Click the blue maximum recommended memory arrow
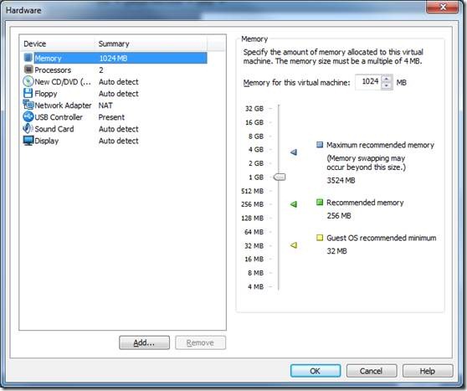The image size is (467, 391). click(x=294, y=152)
